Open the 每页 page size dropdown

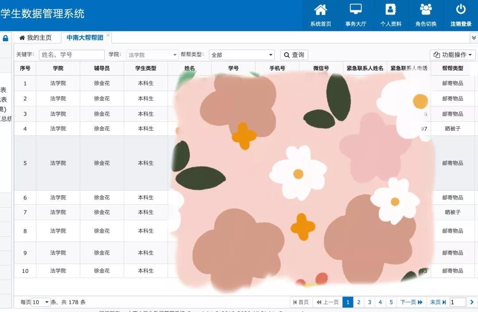[x=41, y=302]
